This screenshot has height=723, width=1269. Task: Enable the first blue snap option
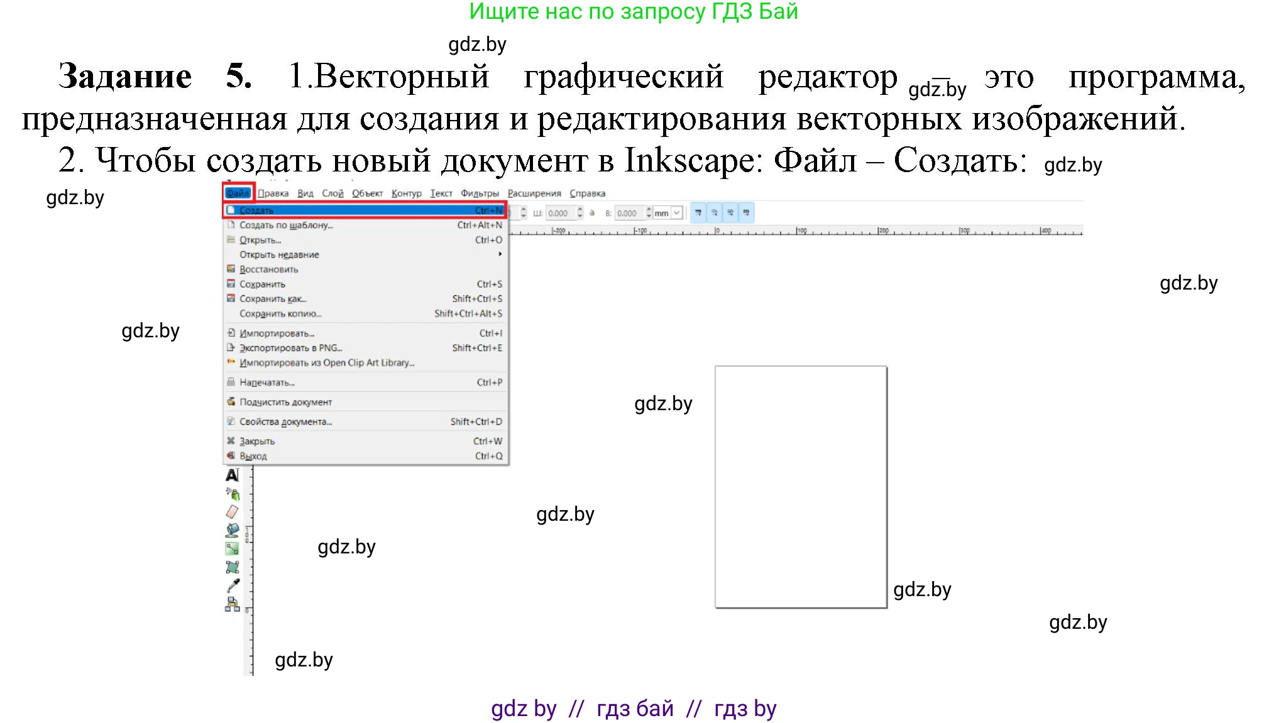[x=698, y=213]
